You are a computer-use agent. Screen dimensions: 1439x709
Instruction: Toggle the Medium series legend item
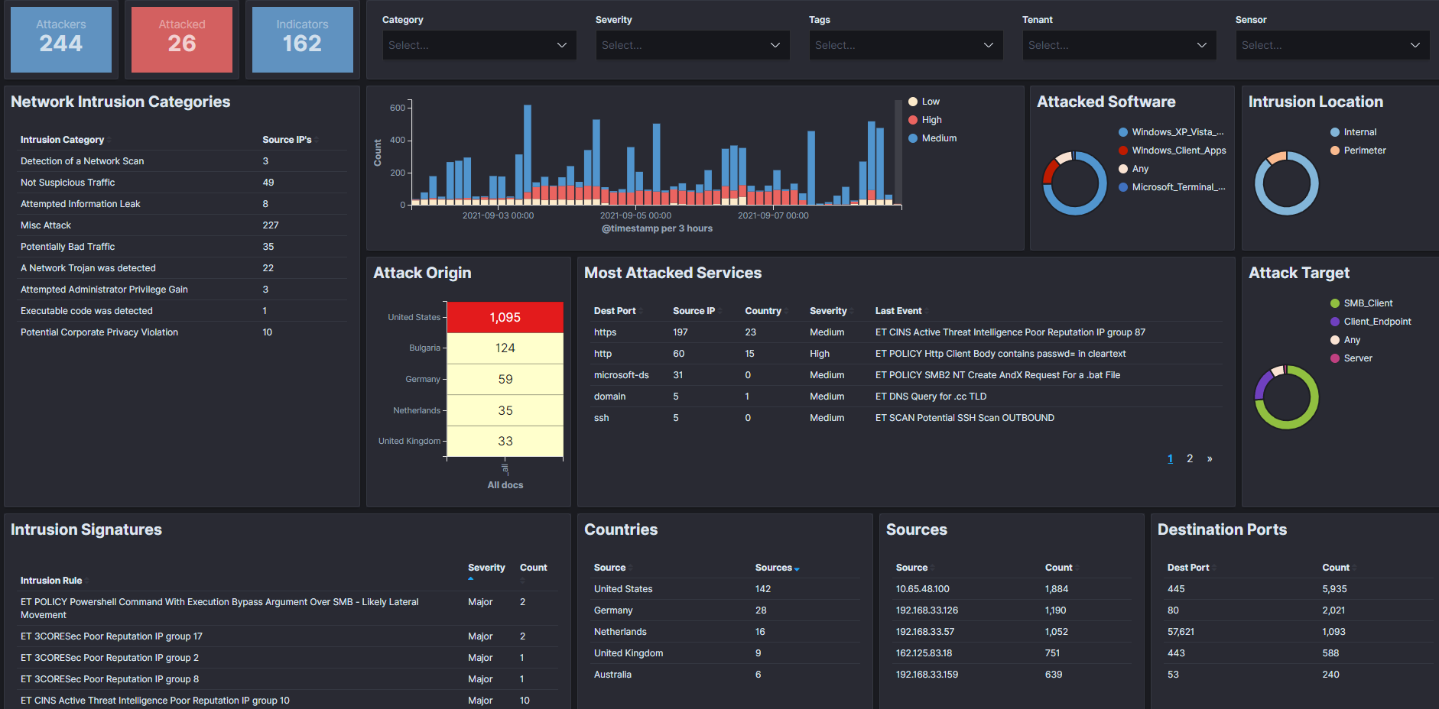[x=932, y=138]
